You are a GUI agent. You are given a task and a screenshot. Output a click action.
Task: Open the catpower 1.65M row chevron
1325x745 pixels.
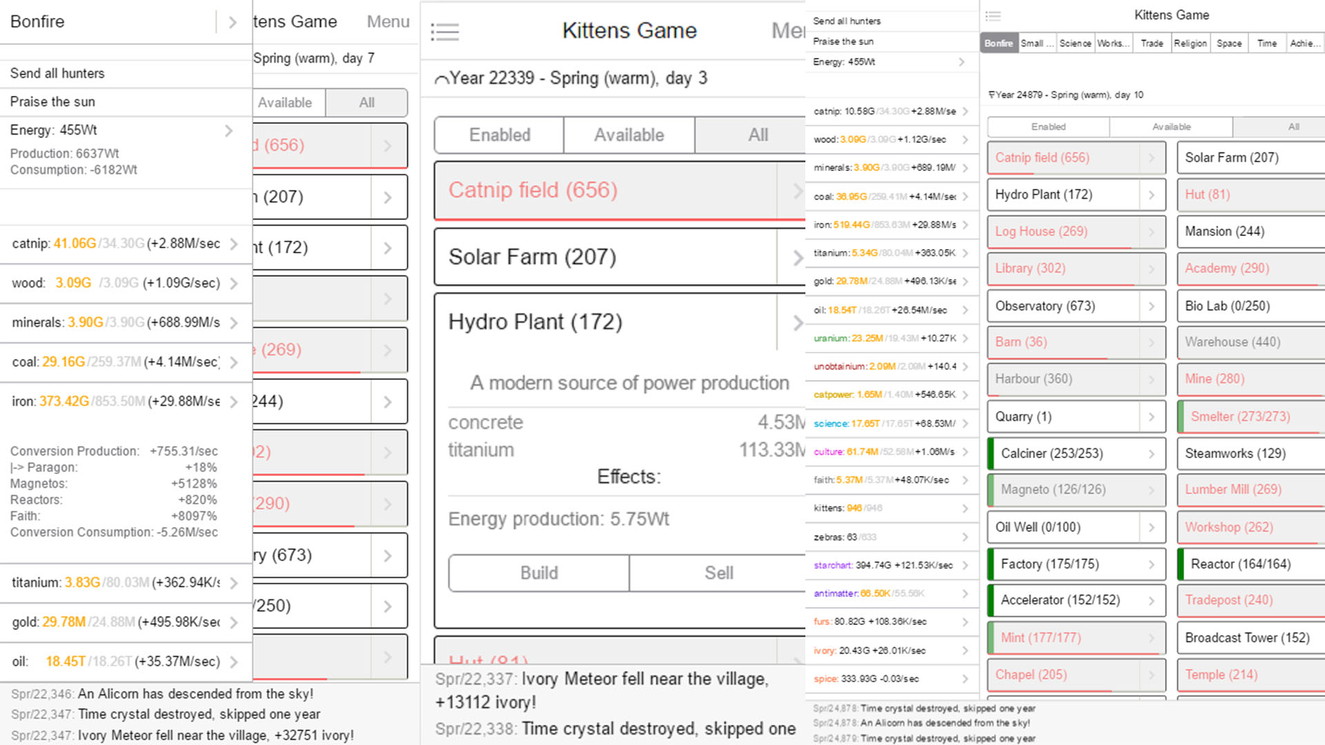(x=965, y=395)
